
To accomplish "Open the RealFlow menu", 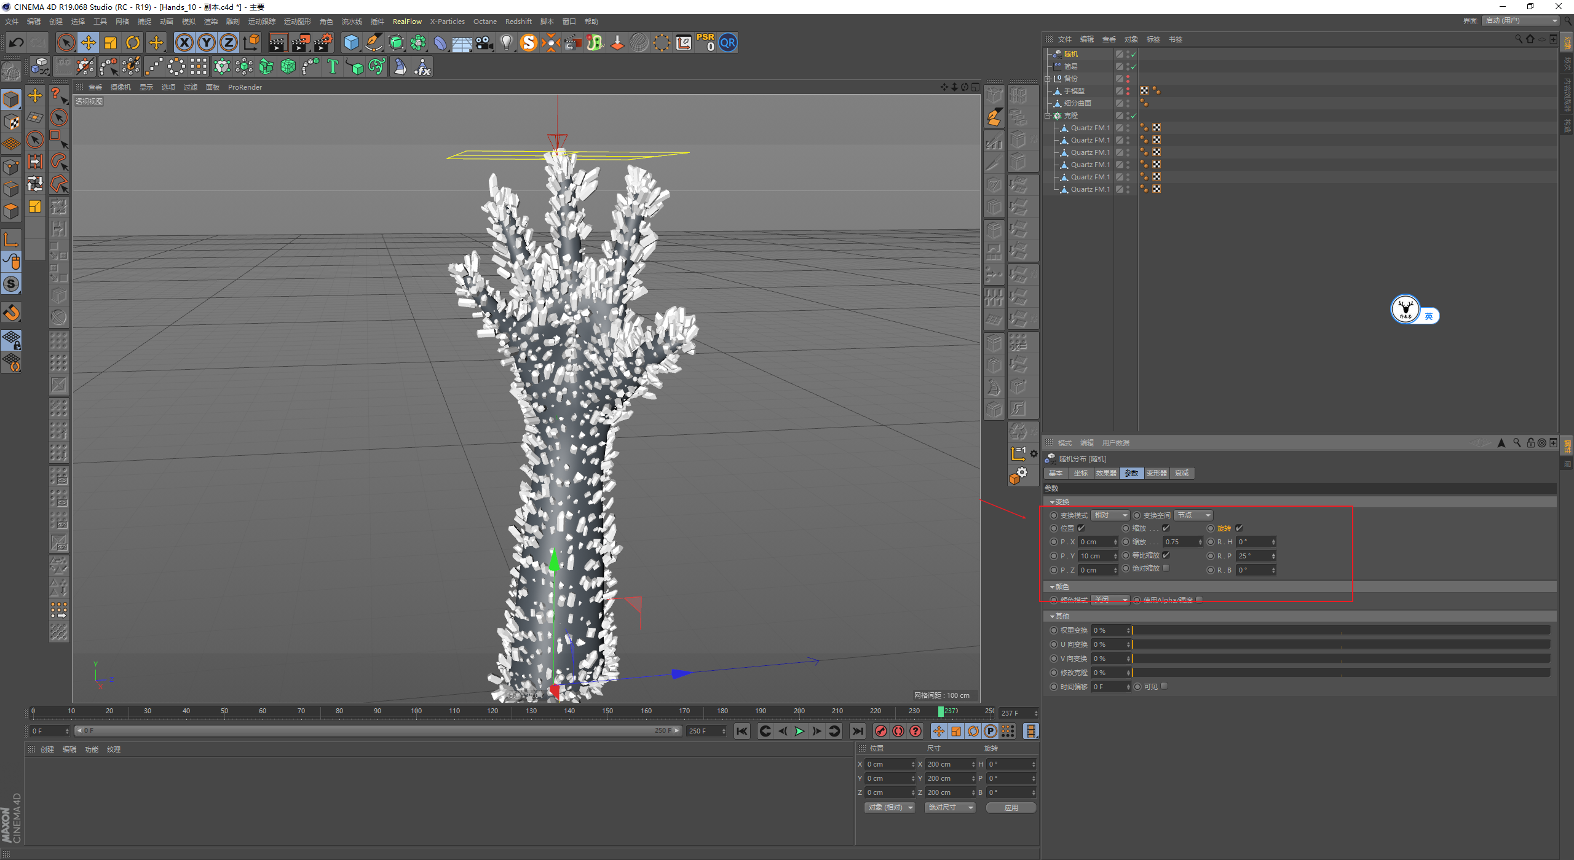I will point(407,21).
